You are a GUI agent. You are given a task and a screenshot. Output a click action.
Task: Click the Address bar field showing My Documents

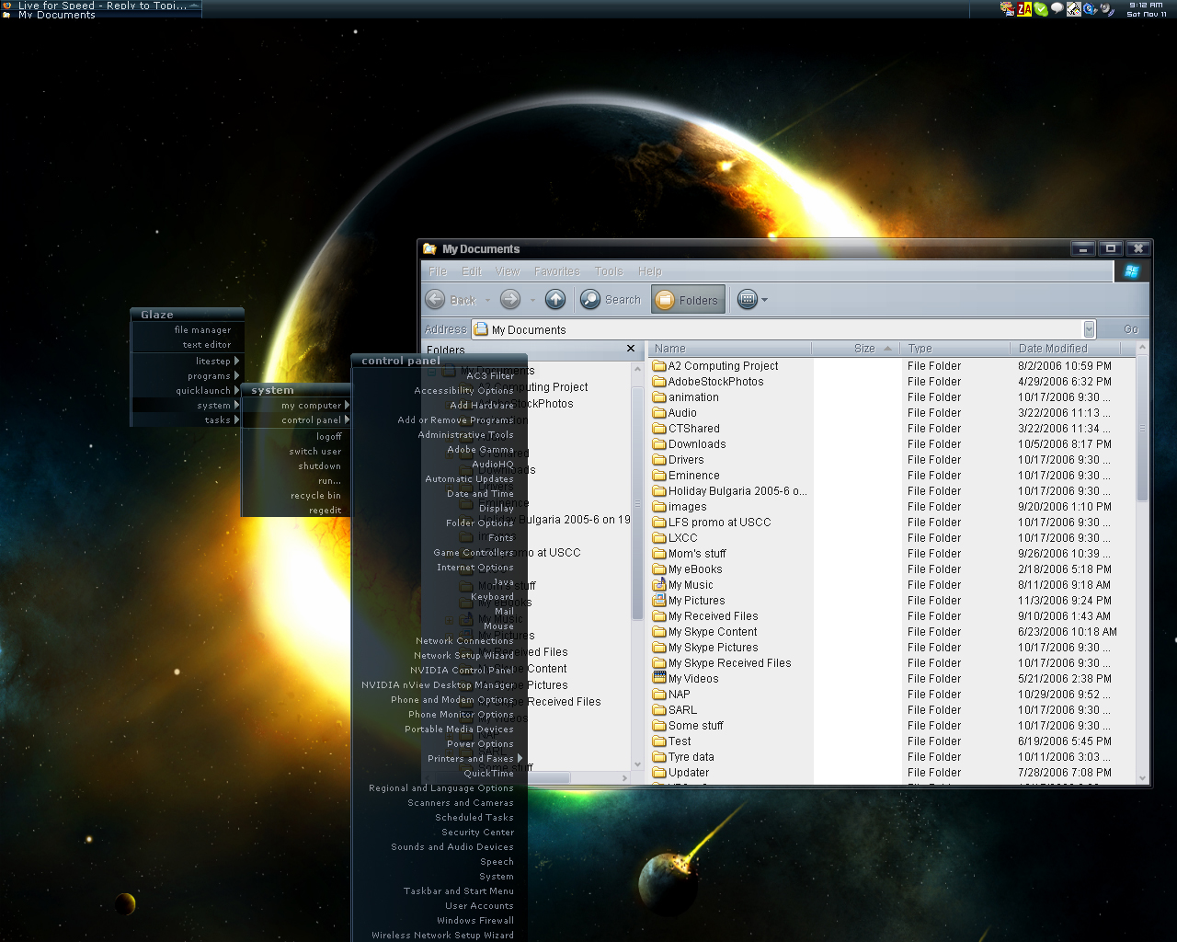pyautogui.click(x=783, y=329)
